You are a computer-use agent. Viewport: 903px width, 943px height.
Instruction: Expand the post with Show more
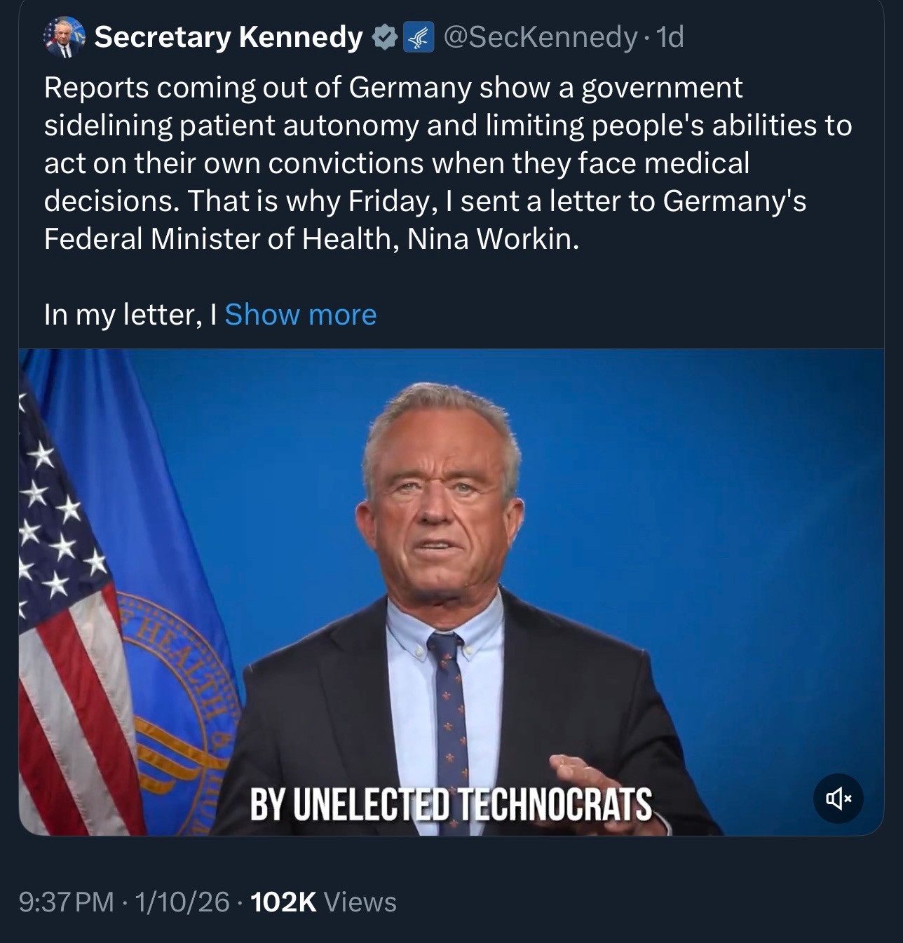(x=300, y=315)
